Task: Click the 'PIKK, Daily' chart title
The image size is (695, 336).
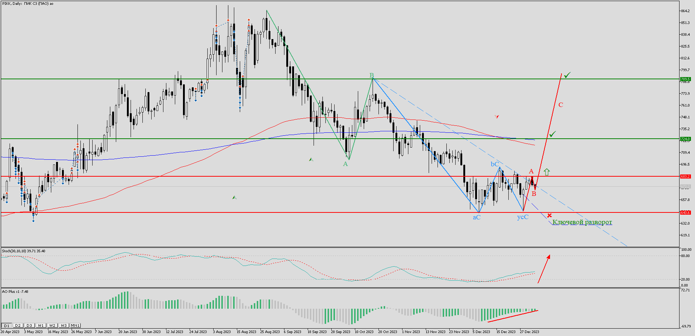Action: [28, 4]
